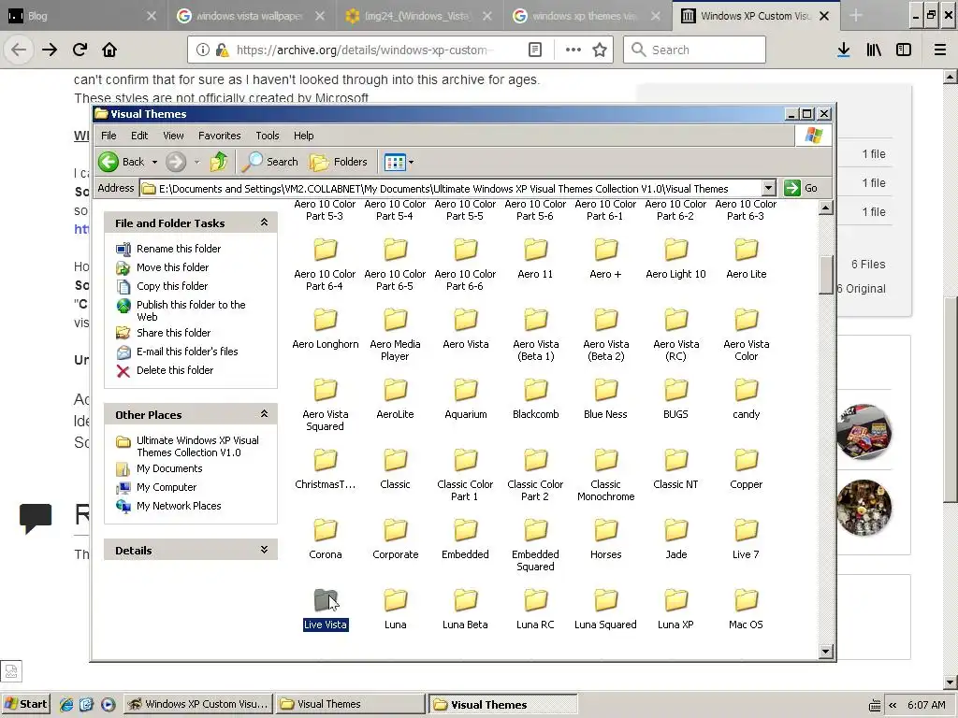Bookmark page with Firefox star icon
958x718 pixels.
pyautogui.click(x=600, y=50)
